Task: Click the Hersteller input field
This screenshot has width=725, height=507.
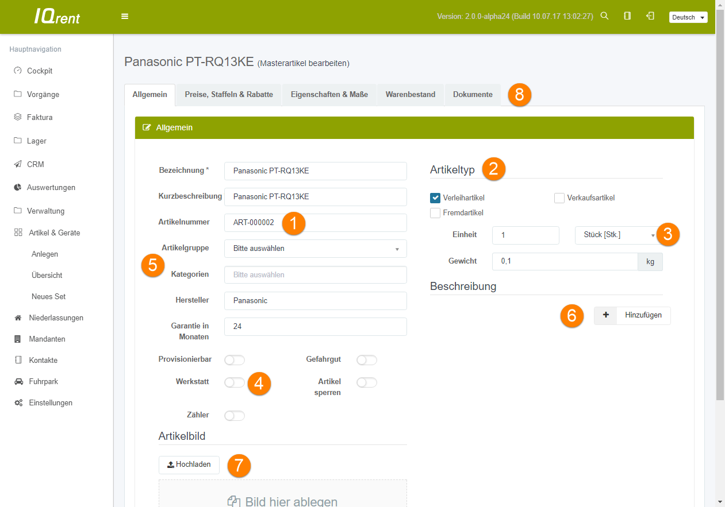Action: pyautogui.click(x=316, y=300)
